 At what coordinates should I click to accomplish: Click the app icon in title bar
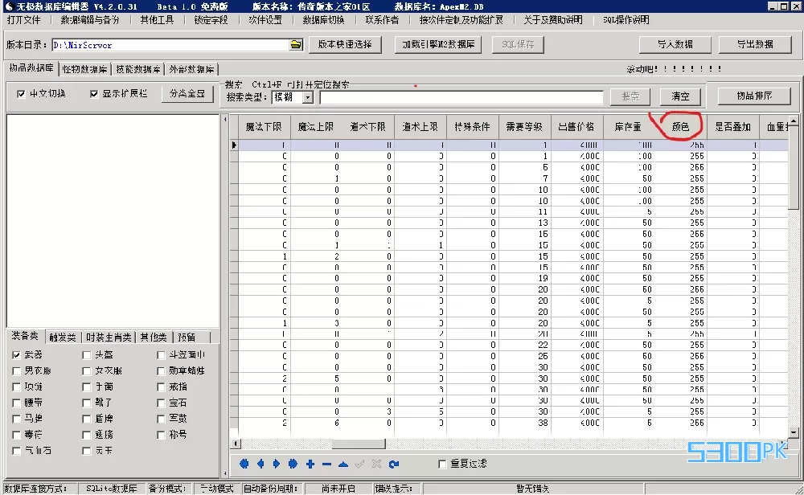[8, 6]
